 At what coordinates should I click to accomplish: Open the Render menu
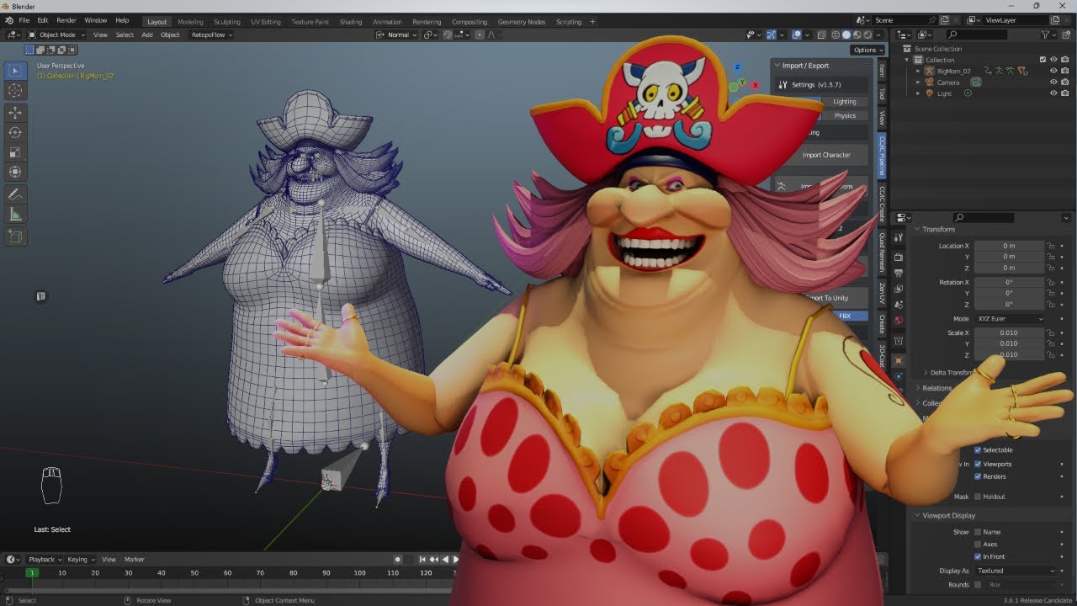click(x=66, y=20)
